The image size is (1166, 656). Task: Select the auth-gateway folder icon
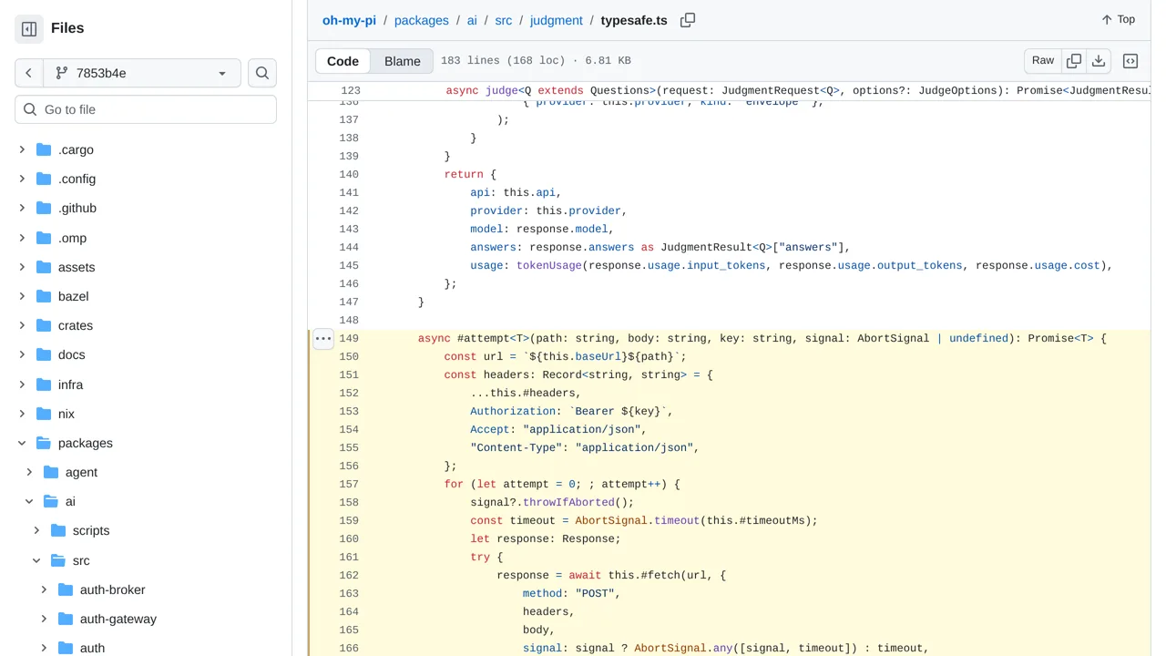pyautogui.click(x=66, y=619)
